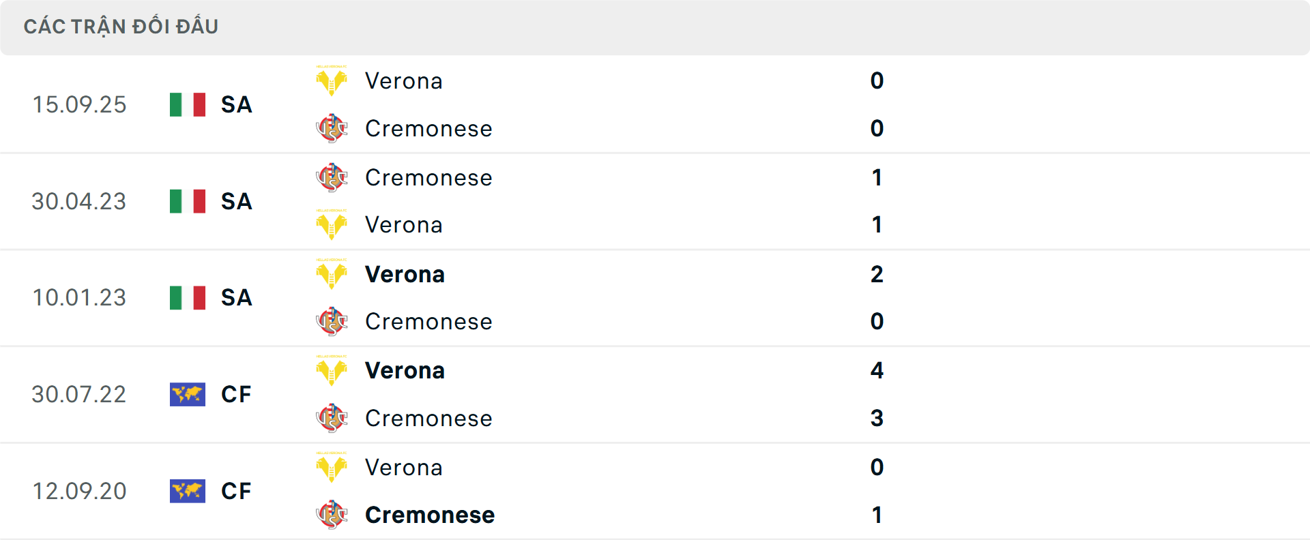Image resolution: width=1310 pixels, height=540 pixels.
Task: Click the Verona logo in the 10.01.23 row
Action: [332, 274]
